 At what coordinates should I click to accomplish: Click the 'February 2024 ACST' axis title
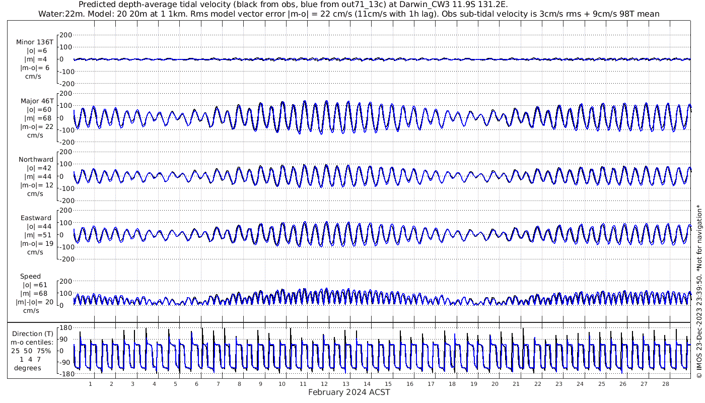point(349,392)
